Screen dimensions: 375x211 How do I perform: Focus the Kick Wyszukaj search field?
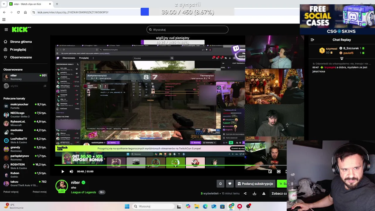pos(187,30)
